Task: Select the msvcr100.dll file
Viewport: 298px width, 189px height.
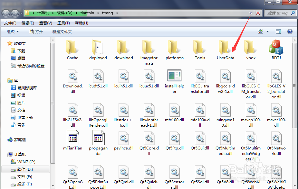Action: pyautogui.click(x=276, y=115)
